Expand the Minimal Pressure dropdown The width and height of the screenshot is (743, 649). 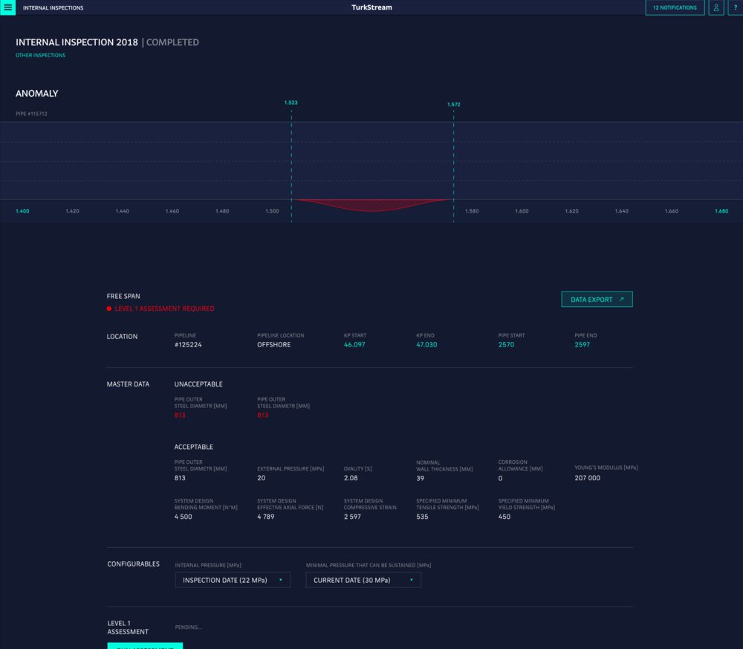pos(363,580)
